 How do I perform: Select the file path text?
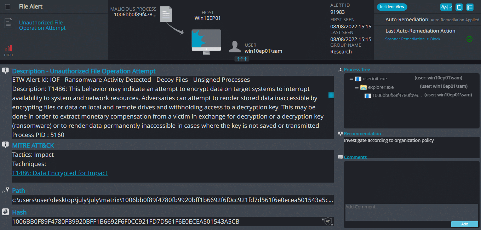click(x=173, y=200)
